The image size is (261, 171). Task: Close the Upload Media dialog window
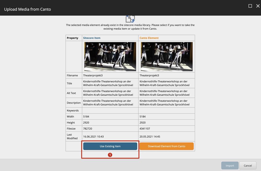click(258, 6)
